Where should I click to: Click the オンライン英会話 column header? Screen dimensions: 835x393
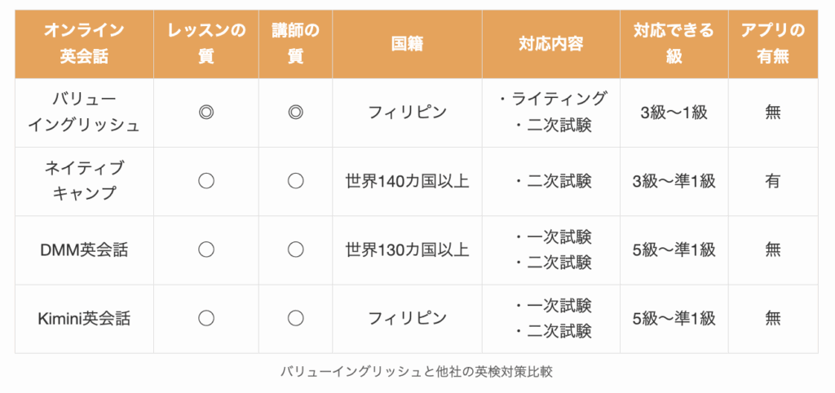(x=84, y=44)
